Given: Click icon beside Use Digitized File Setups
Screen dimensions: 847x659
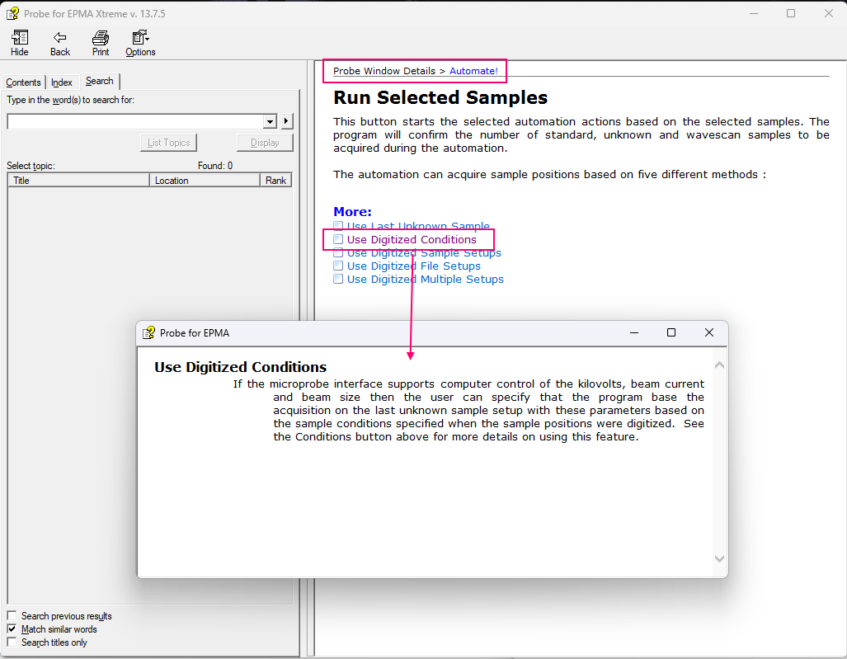Looking at the screenshot, I should 338,266.
